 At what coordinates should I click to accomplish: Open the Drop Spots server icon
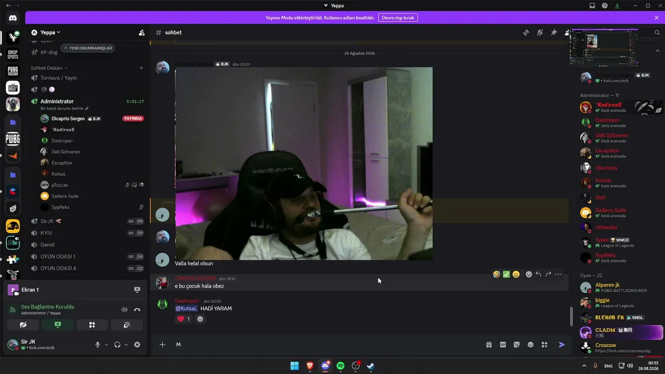click(x=13, y=54)
